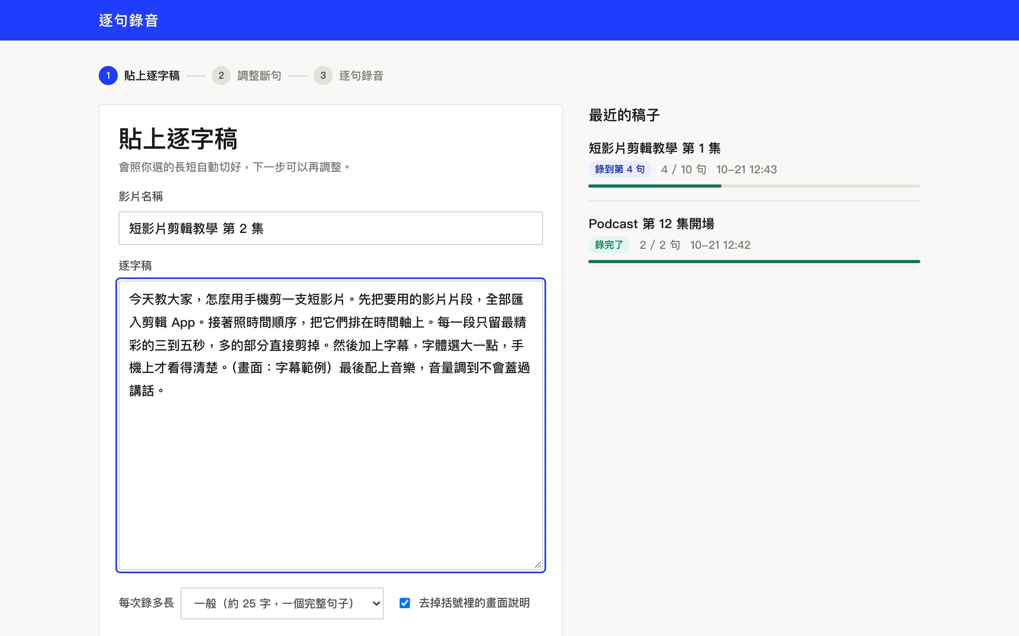Go to step 2 調整斷句
This screenshot has height=636, width=1019.
click(x=247, y=75)
